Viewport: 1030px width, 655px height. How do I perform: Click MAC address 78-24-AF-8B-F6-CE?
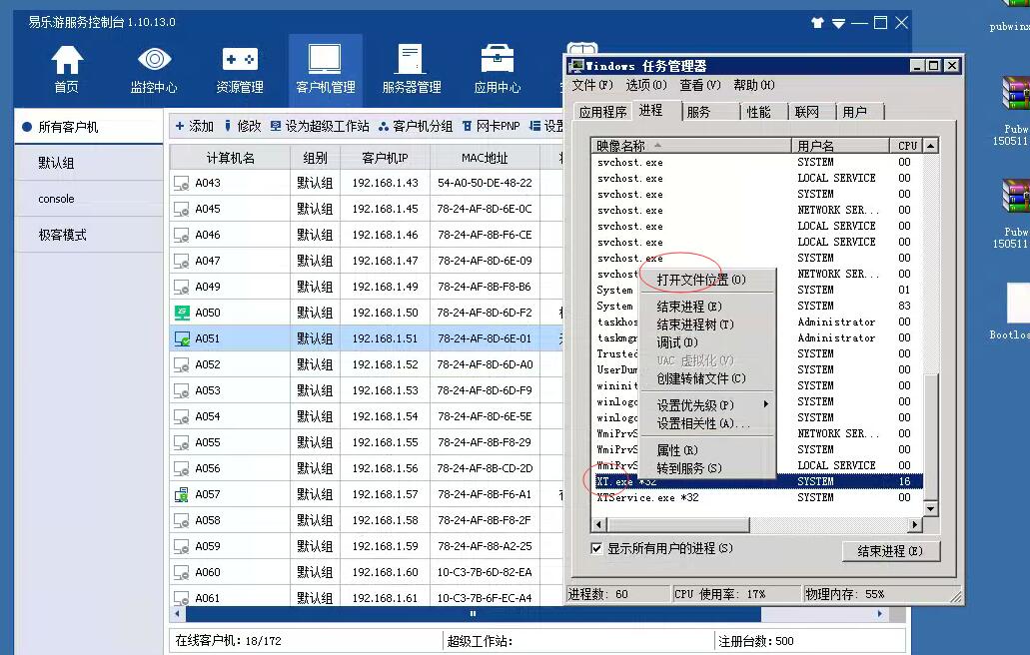(485, 235)
